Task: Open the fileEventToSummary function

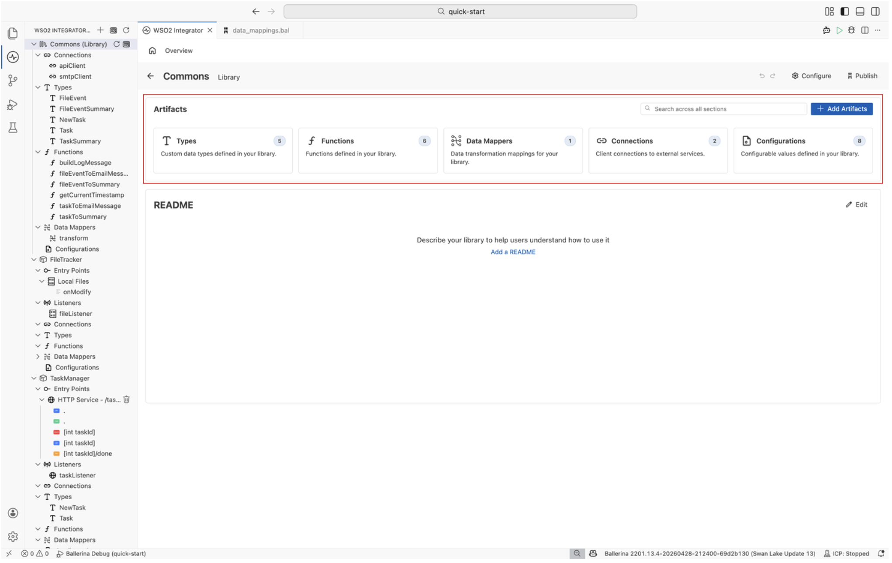Action: pos(89,184)
